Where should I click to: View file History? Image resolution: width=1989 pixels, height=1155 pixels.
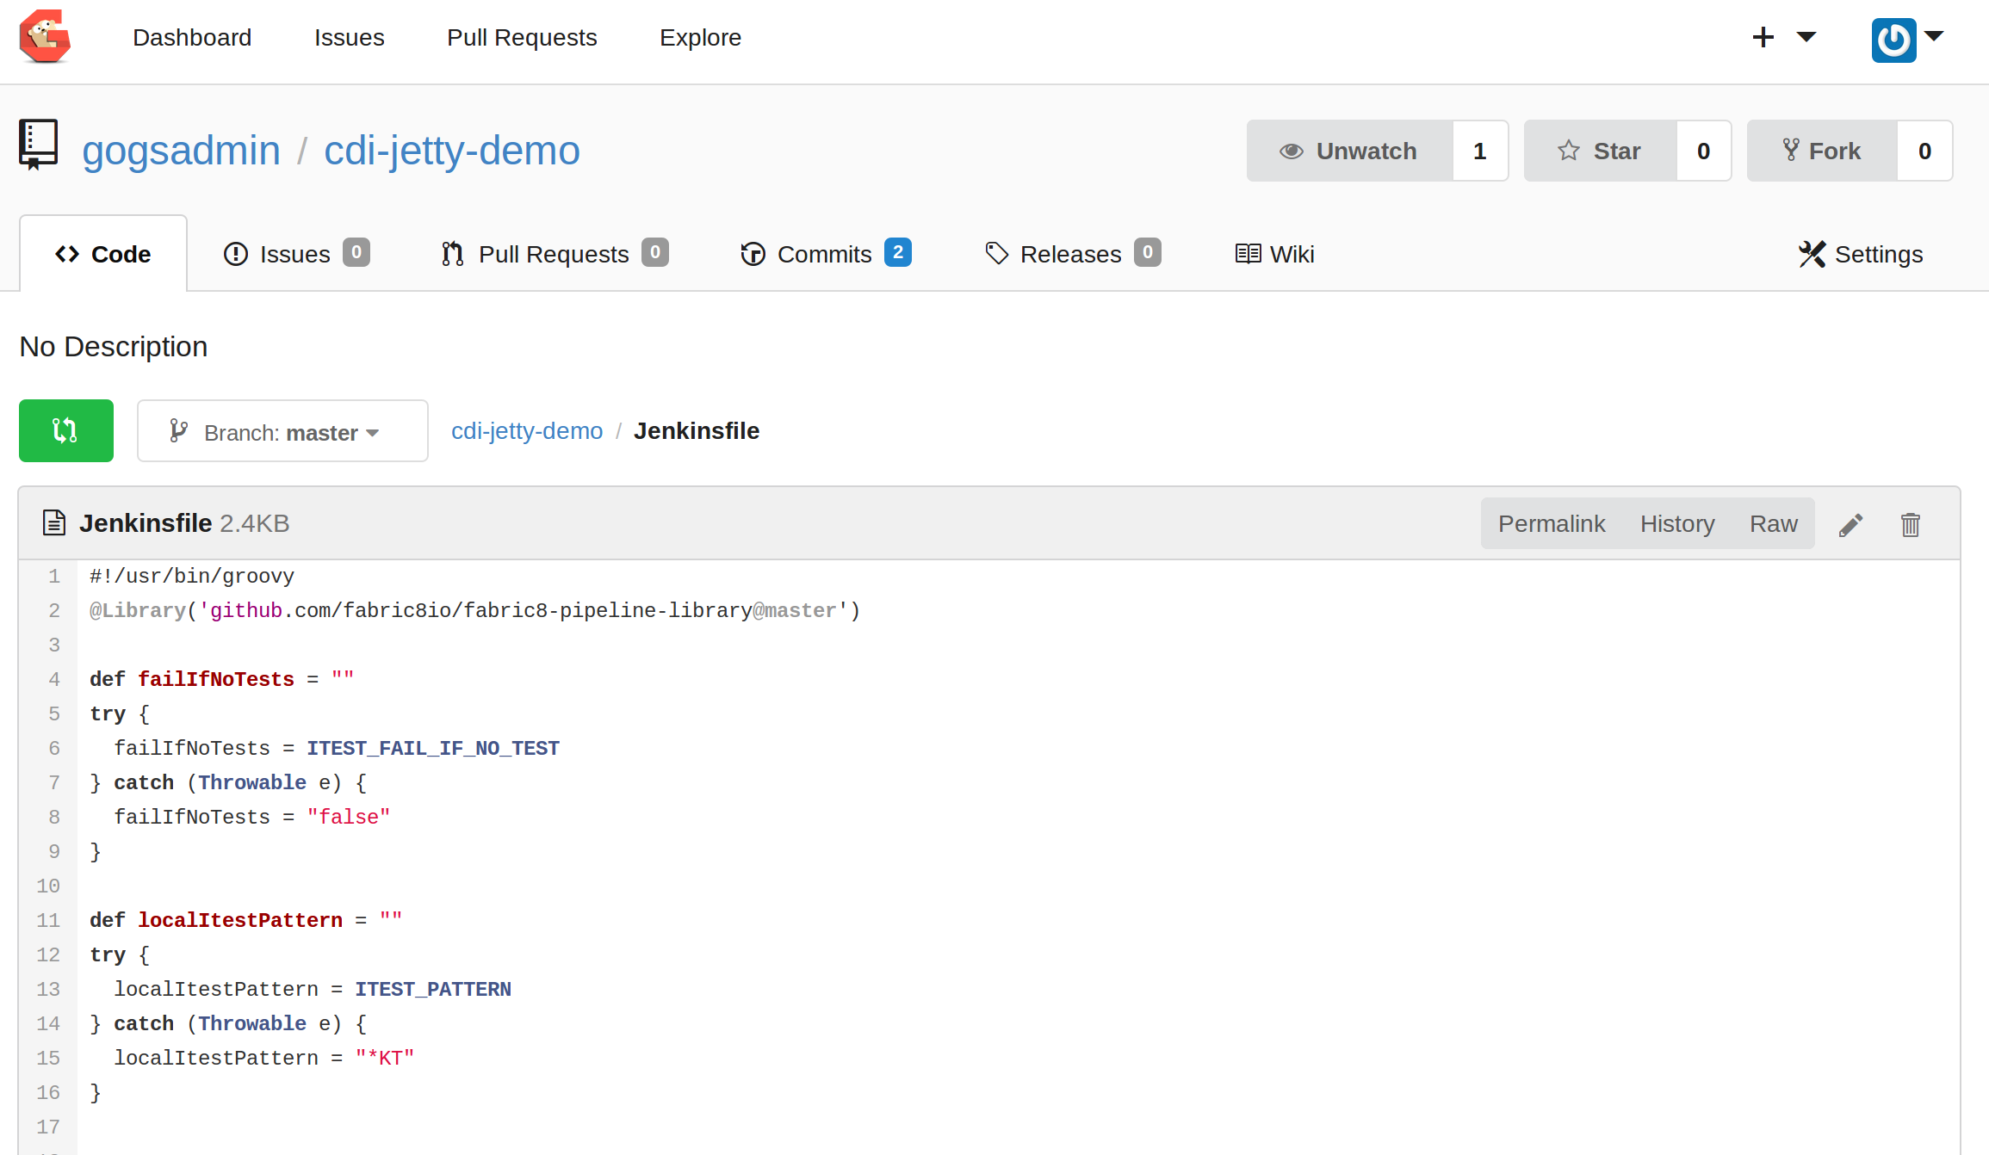[1677, 524]
